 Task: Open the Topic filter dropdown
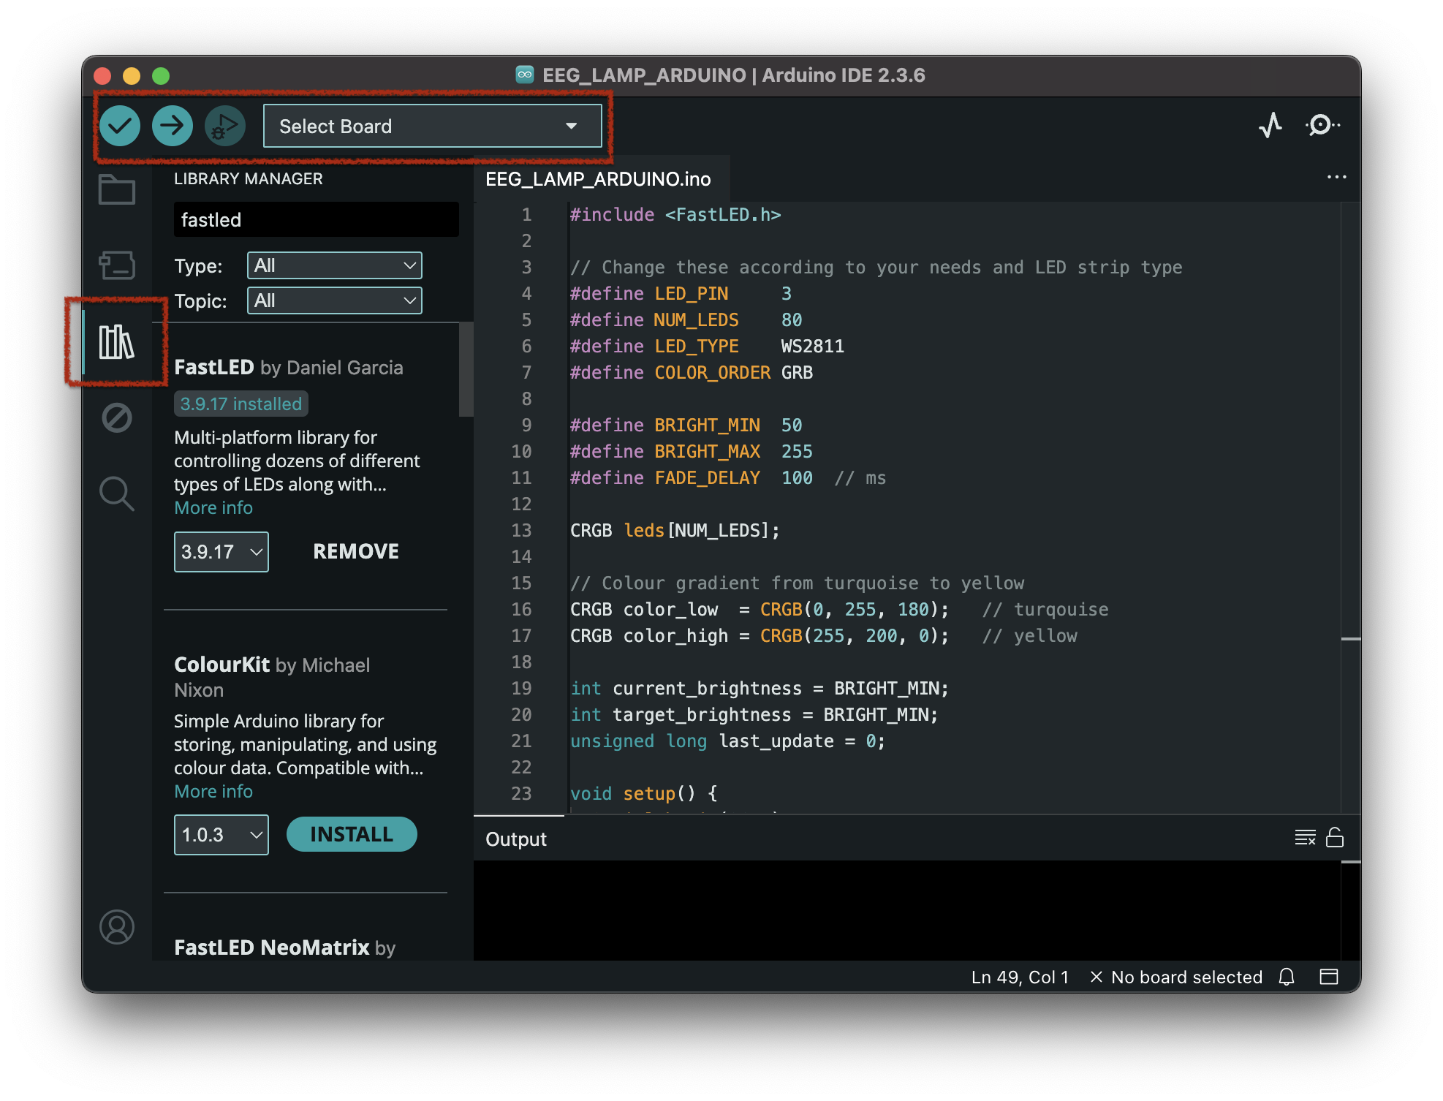click(335, 300)
